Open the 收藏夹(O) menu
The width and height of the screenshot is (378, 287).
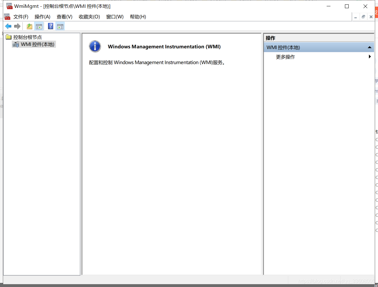89,17
